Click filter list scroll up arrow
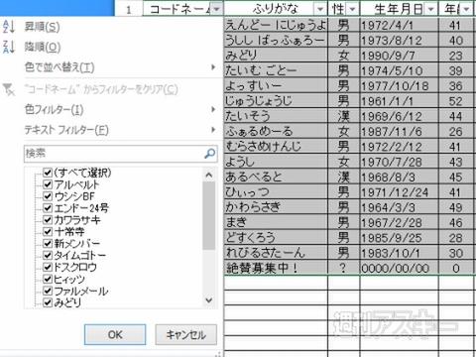476x357 pixels. [x=209, y=175]
